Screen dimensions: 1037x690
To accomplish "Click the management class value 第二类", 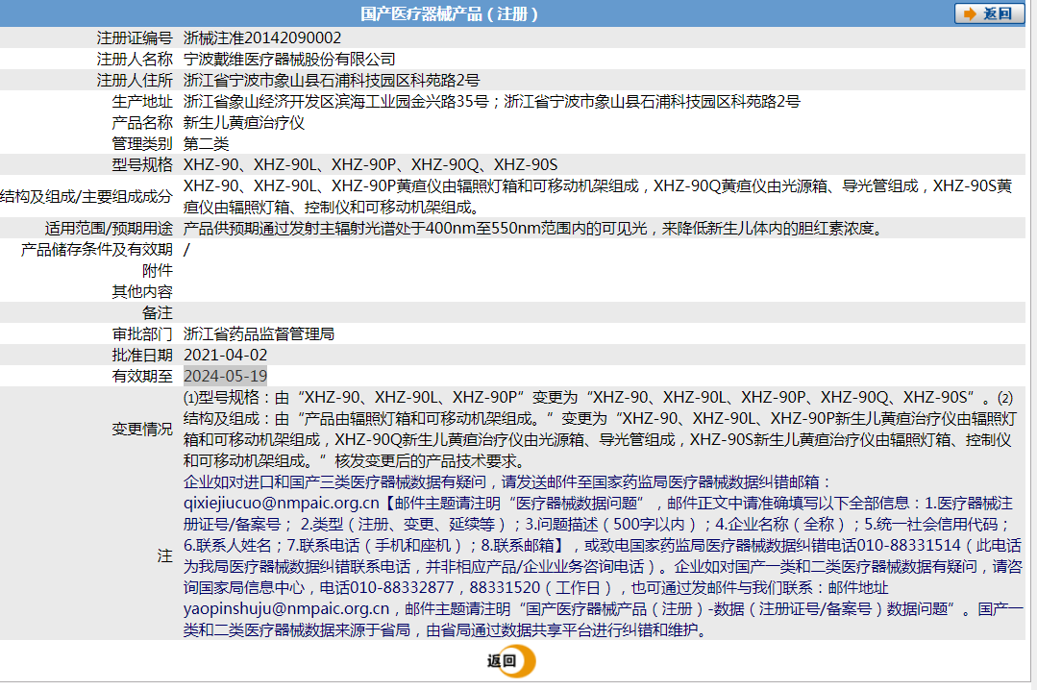I will 206,143.
